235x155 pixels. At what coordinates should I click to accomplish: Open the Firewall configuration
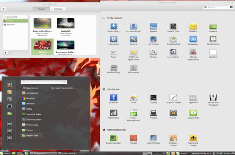click(133, 138)
